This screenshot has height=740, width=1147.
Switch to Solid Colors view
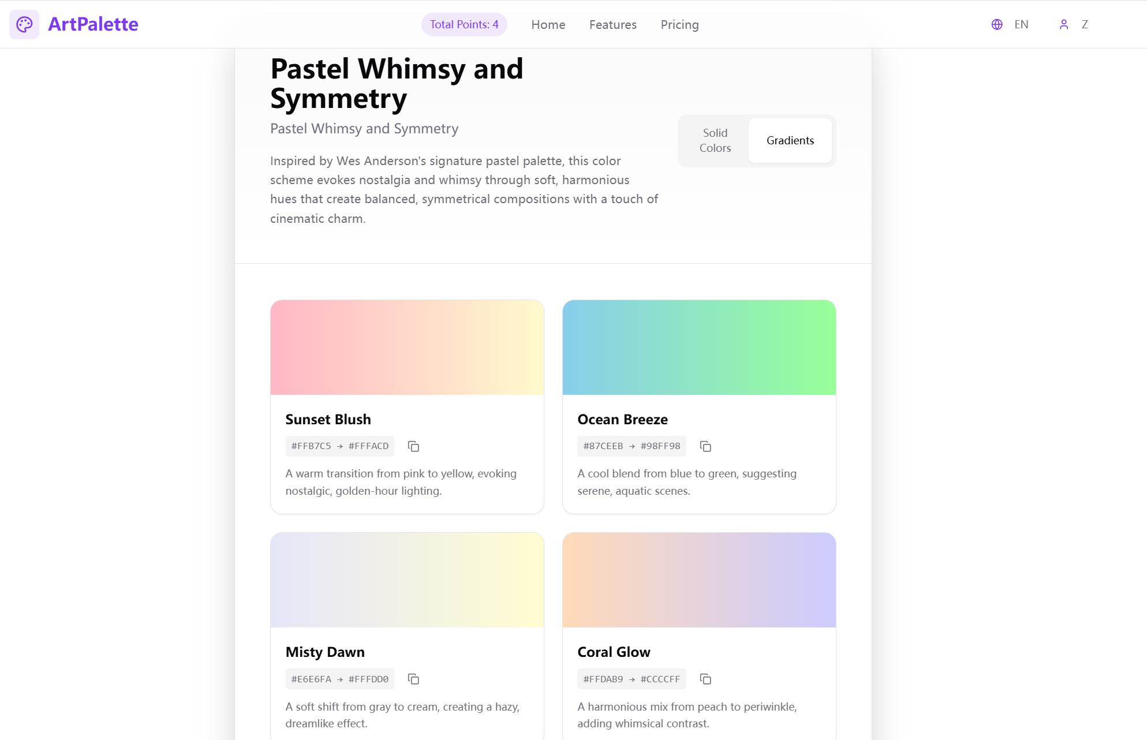pos(715,140)
